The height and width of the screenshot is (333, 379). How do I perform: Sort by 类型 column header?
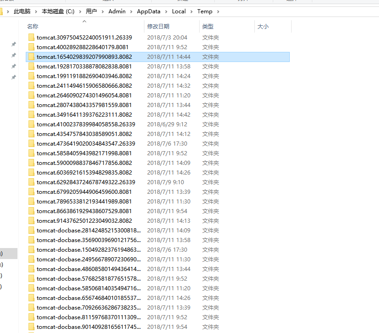[x=208, y=26]
